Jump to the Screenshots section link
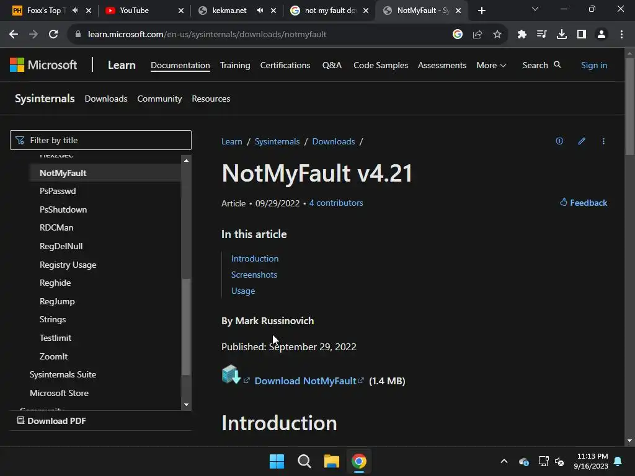 pyautogui.click(x=254, y=275)
